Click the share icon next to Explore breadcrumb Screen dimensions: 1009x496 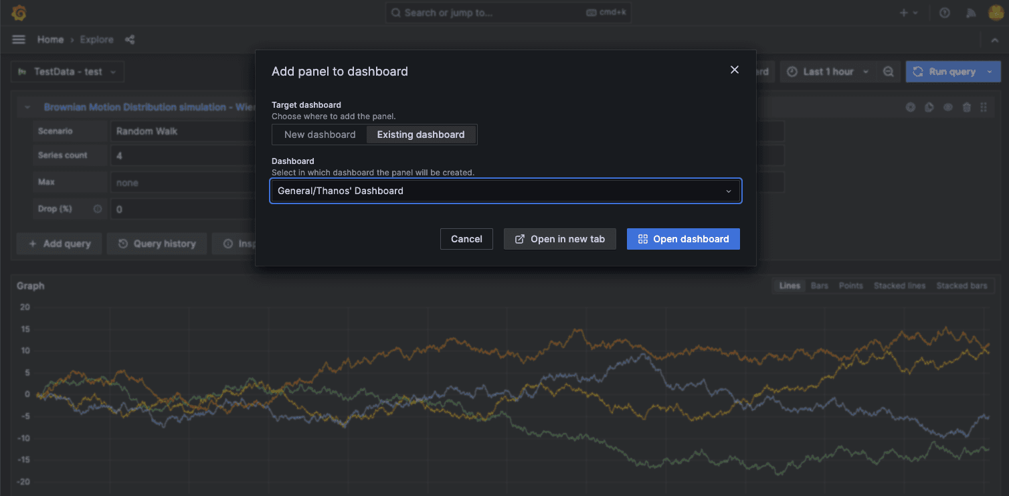129,39
